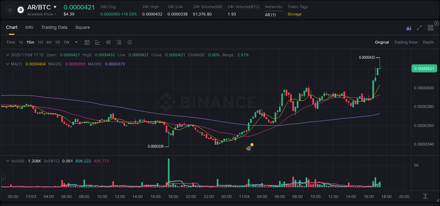The width and height of the screenshot is (440, 206).
Task: Open chart settings via hexagon gear icon
Action: click(130, 42)
